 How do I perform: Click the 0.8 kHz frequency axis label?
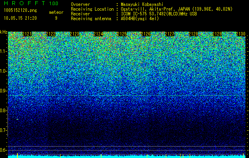3,111
